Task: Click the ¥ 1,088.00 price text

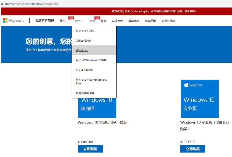Action: coord(85,142)
